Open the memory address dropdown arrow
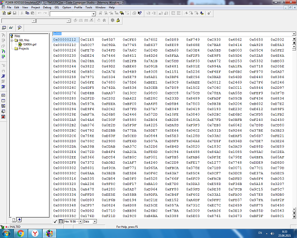Viewport: 297px width, 238px height. coord(294,34)
